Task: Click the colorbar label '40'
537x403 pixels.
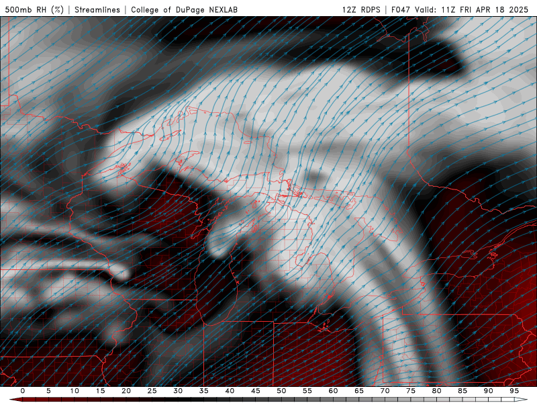Action: click(x=230, y=391)
